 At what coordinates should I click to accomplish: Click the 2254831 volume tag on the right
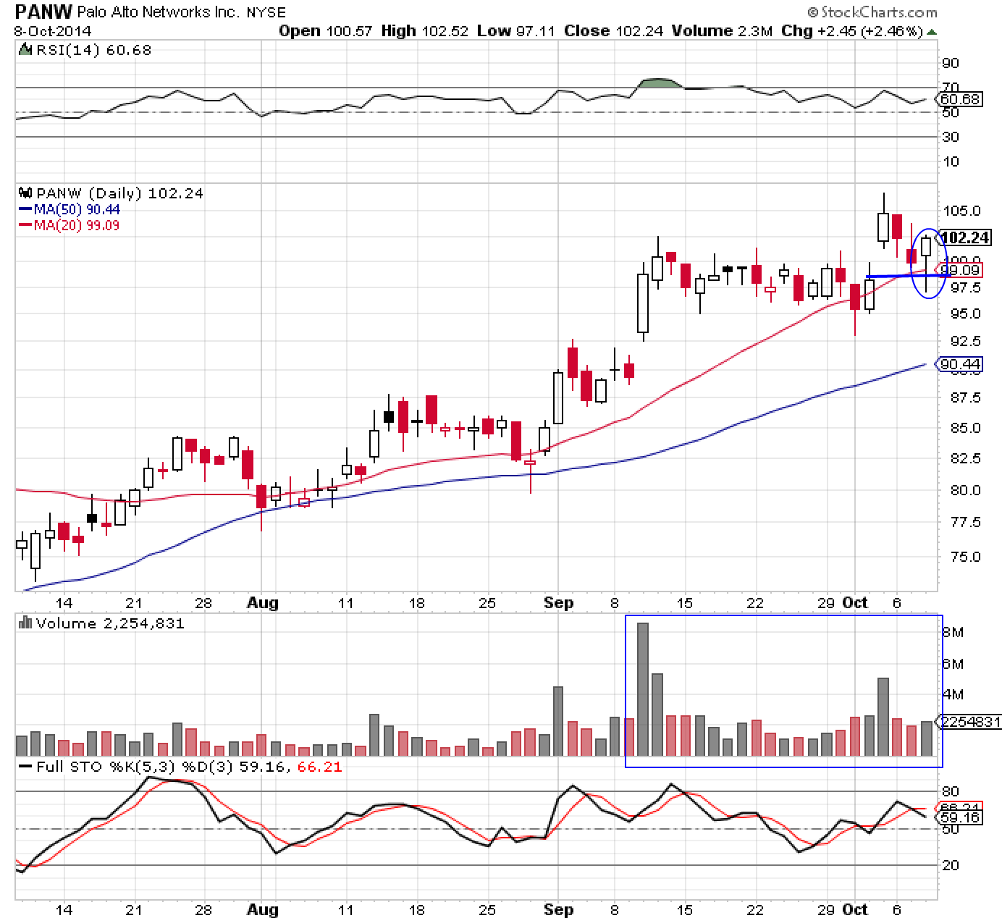point(970,722)
